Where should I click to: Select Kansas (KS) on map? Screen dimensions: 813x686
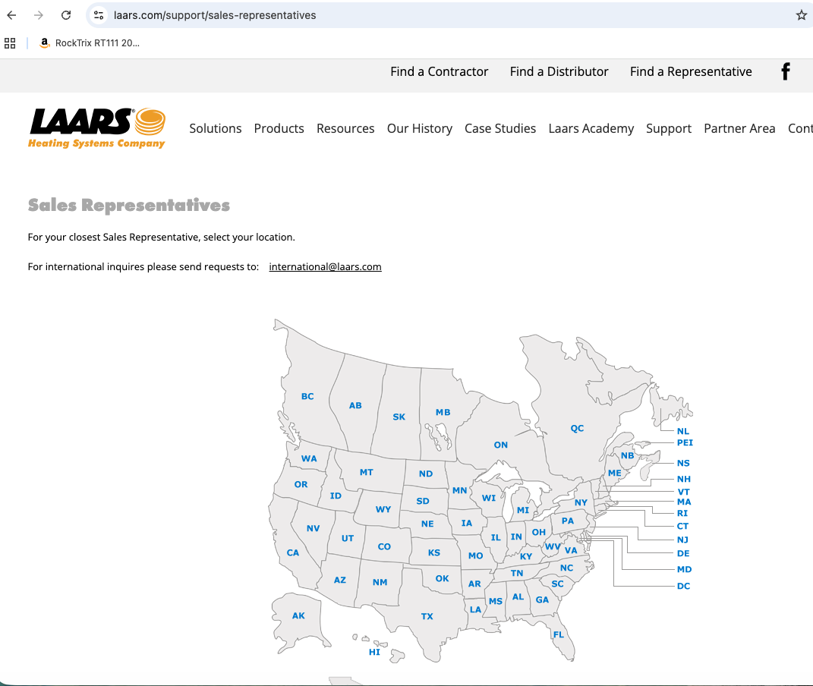pos(434,553)
